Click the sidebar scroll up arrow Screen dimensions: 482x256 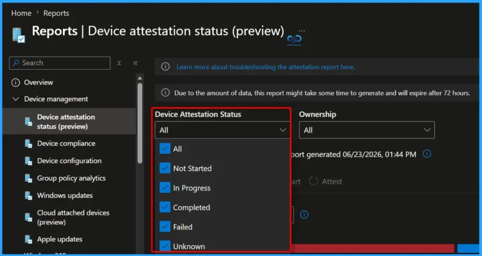(x=140, y=78)
